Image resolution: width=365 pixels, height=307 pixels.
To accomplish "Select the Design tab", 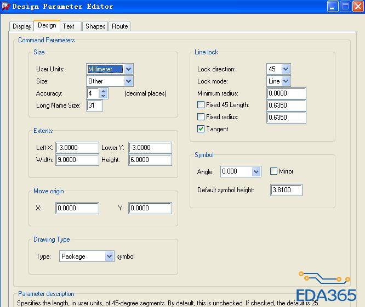I will pyautogui.click(x=47, y=25).
